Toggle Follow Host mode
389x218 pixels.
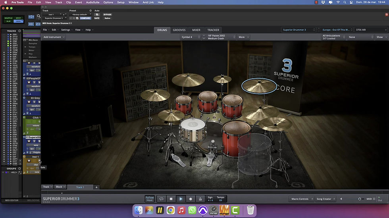pos(150,199)
